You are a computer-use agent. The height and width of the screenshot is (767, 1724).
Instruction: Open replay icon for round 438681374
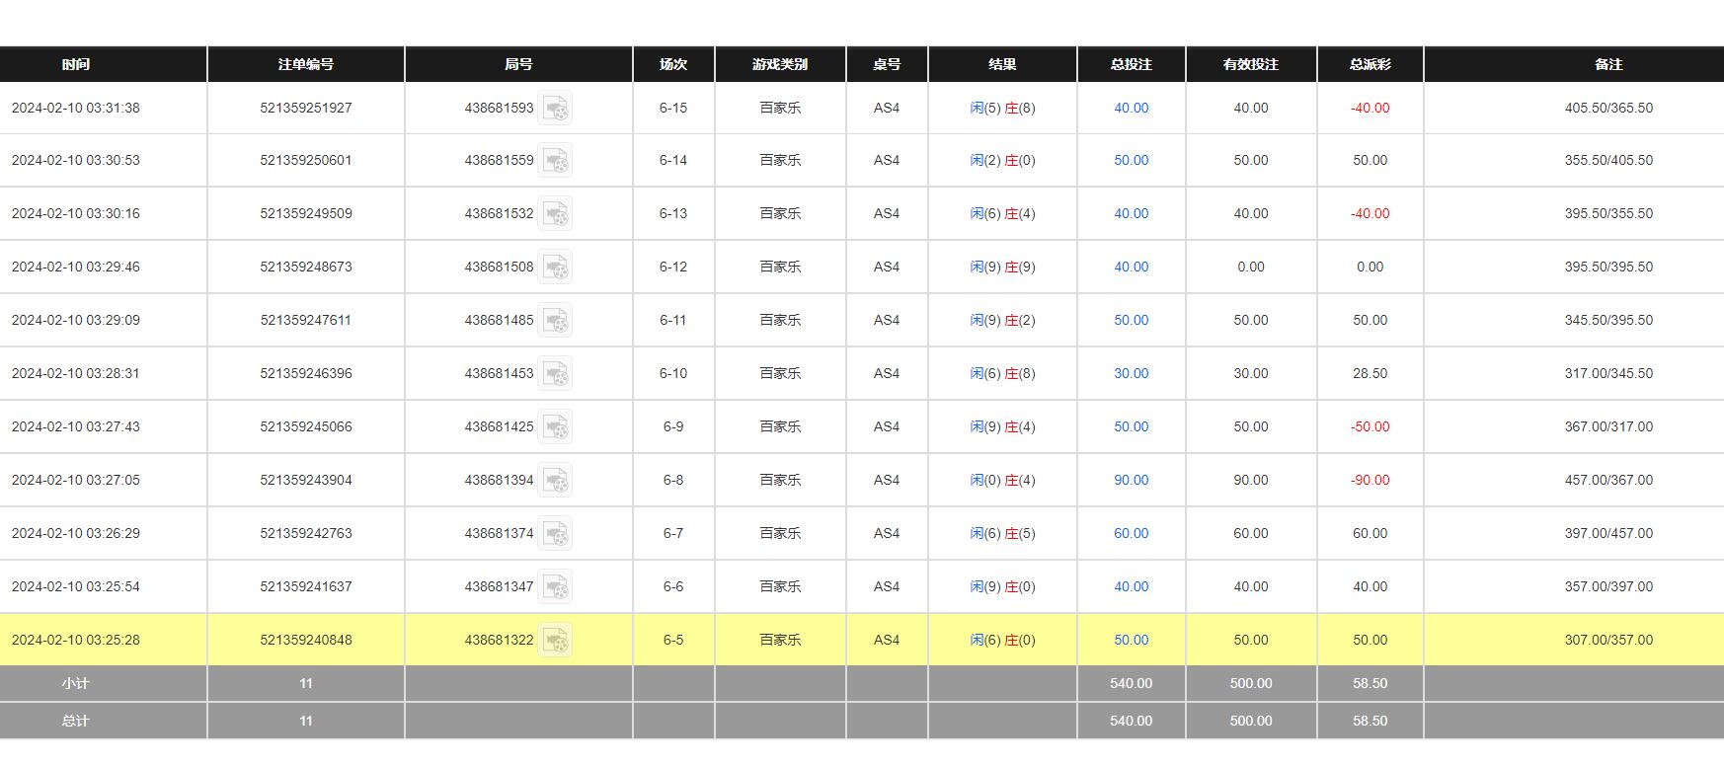pos(555,533)
